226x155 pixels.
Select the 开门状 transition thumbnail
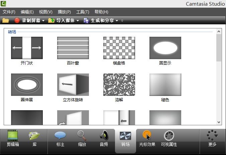(27, 48)
